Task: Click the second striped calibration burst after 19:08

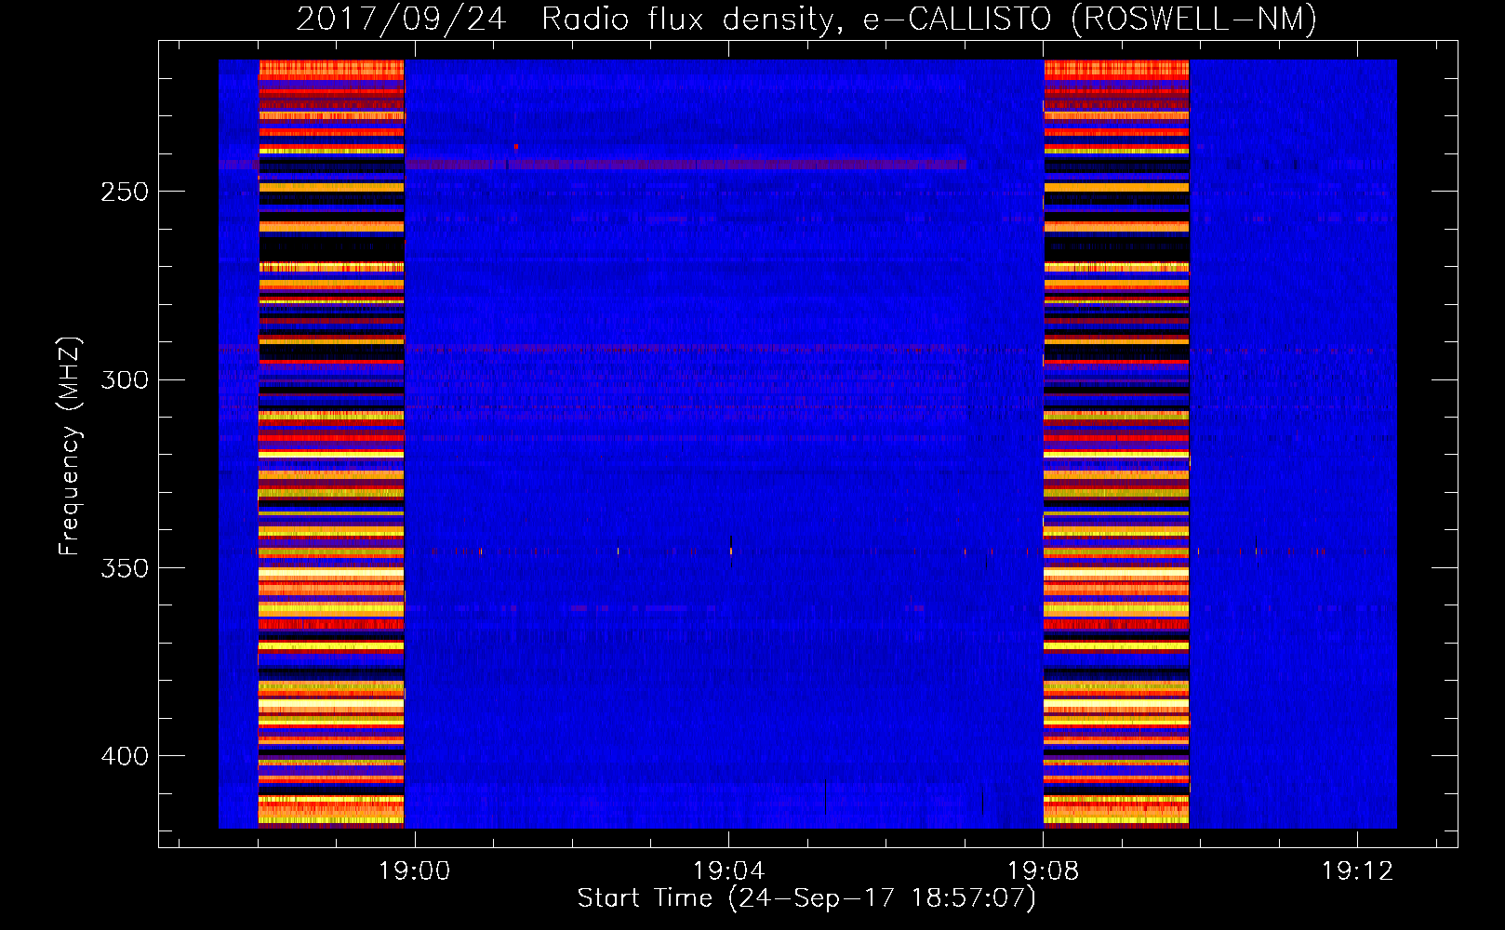Action: pos(1116,444)
